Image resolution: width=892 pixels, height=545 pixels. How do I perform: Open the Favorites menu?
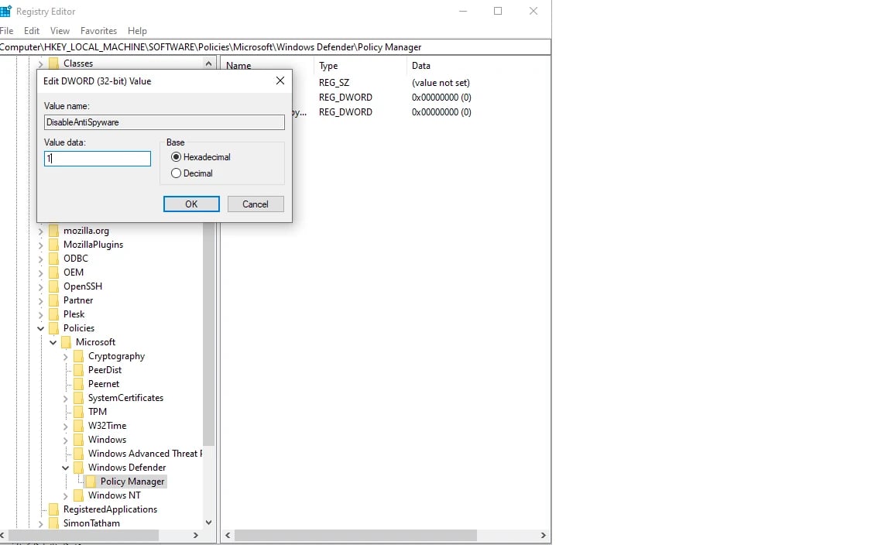pos(98,31)
